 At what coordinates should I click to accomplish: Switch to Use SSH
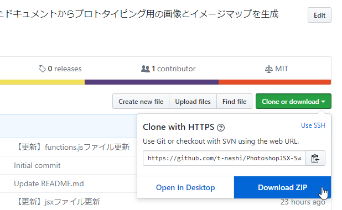click(313, 125)
